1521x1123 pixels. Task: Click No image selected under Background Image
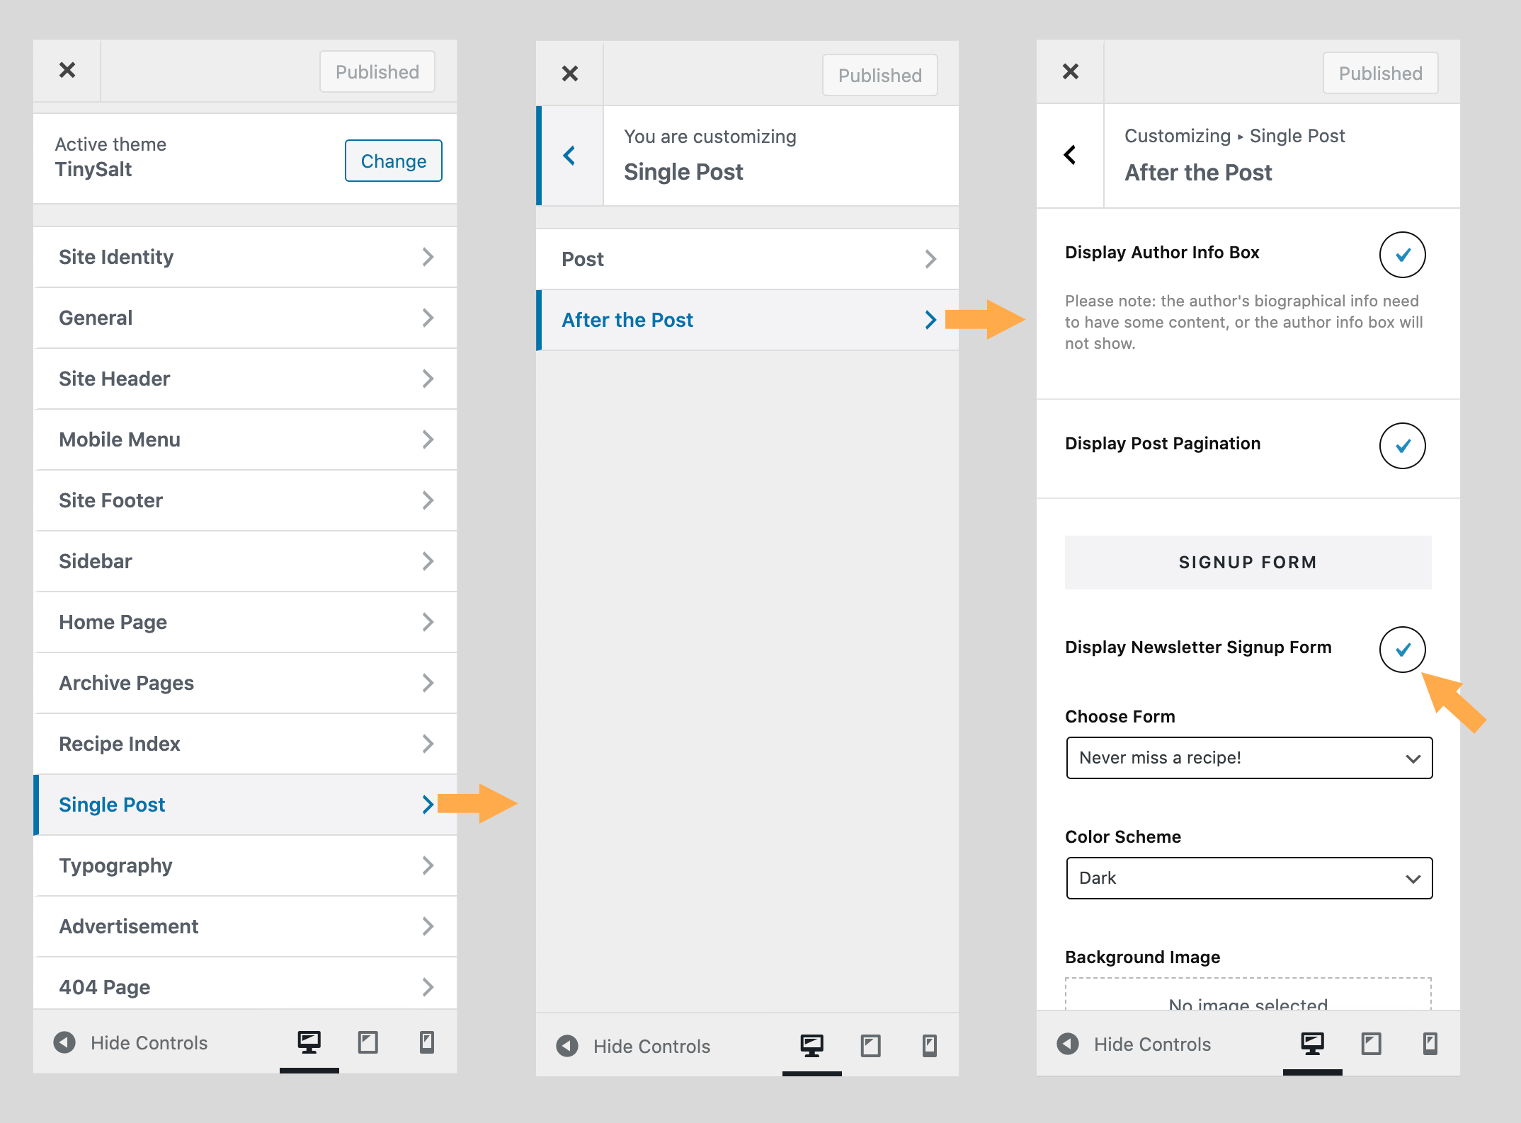1248,1003
